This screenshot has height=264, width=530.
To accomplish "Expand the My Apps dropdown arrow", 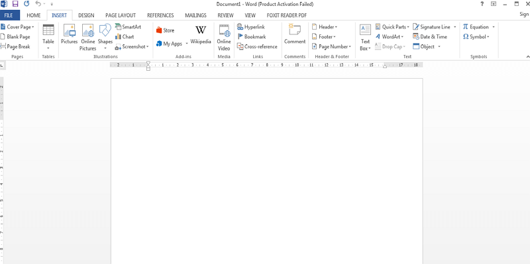I will pyautogui.click(x=187, y=44).
